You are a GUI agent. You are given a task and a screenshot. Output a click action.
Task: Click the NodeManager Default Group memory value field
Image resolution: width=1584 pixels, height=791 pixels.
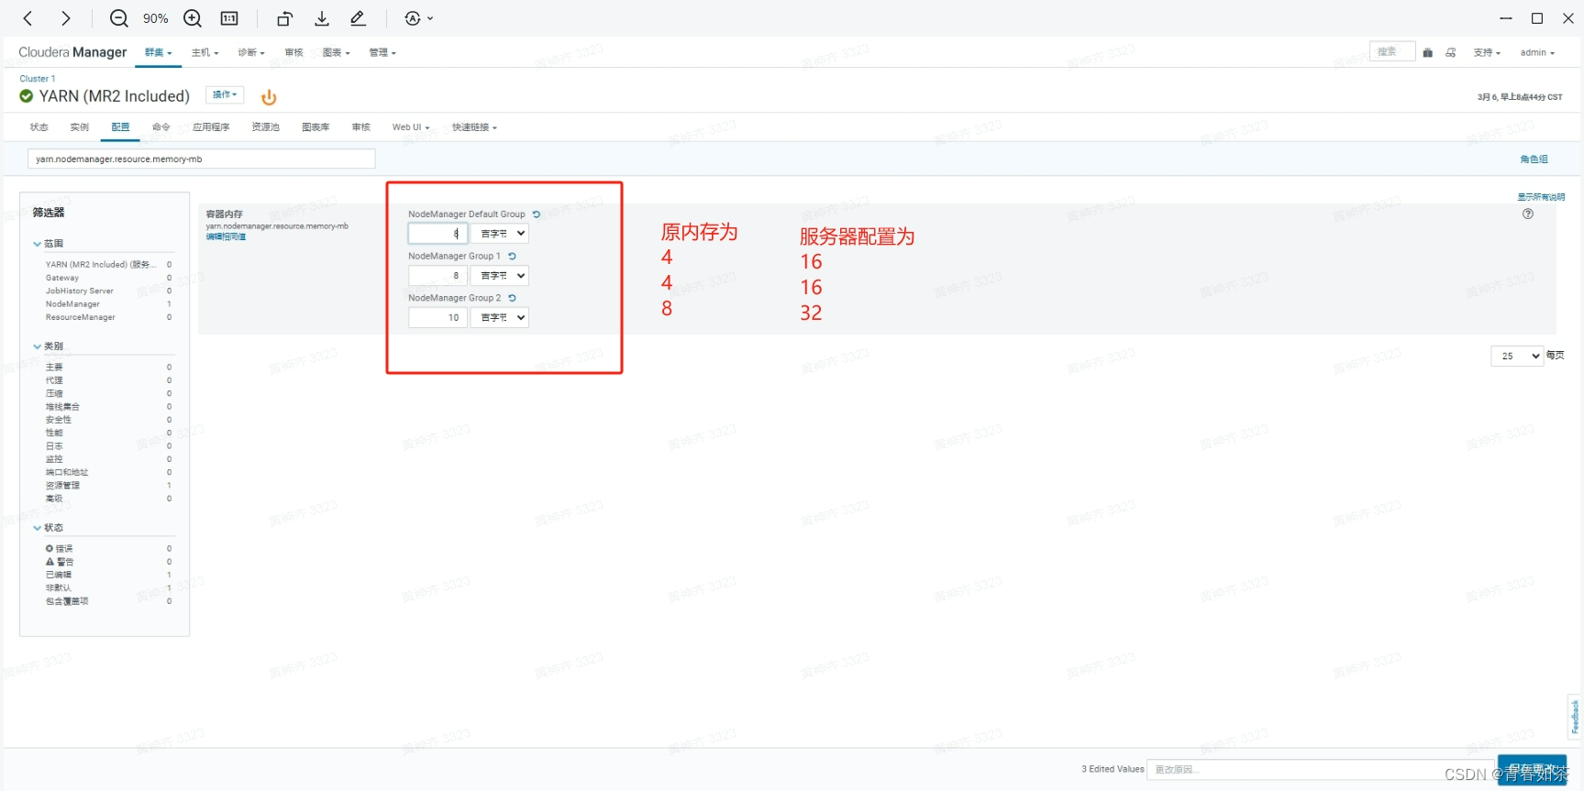[438, 234]
